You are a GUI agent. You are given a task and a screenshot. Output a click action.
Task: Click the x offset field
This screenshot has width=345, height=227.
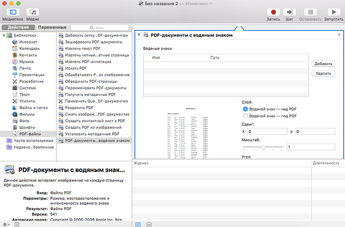click(267, 131)
